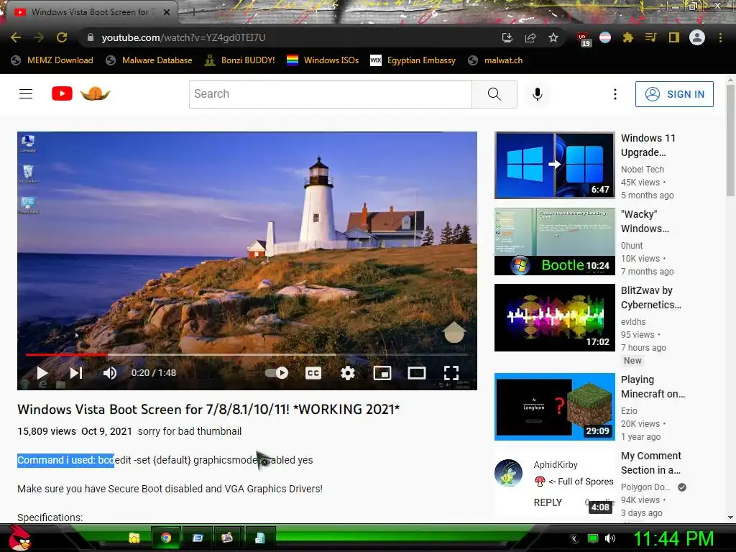
Task: Toggle closed captions (CC)
Action: click(313, 373)
